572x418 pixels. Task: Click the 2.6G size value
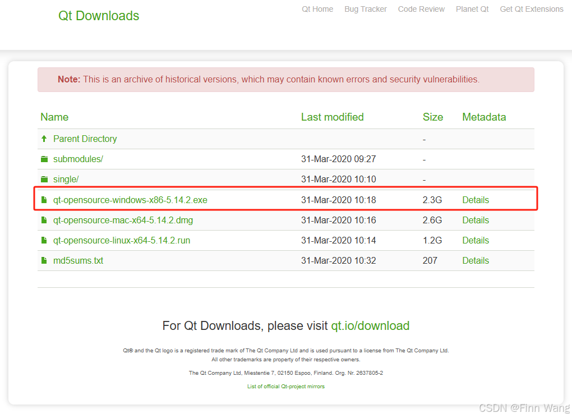click(432, 220)
